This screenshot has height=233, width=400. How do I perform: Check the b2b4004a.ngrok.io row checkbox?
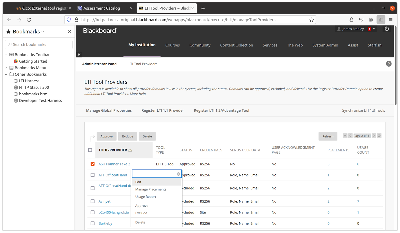coord(93,212)
